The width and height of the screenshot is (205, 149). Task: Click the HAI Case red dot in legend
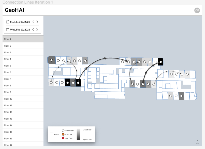coord(63,138)
